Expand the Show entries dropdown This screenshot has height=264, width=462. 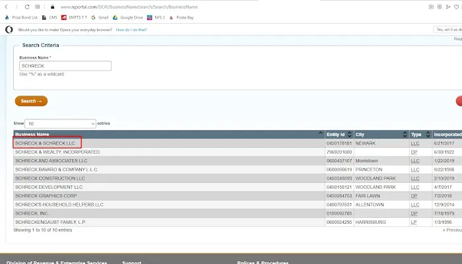pyautogui.click(x=61, y=123)
